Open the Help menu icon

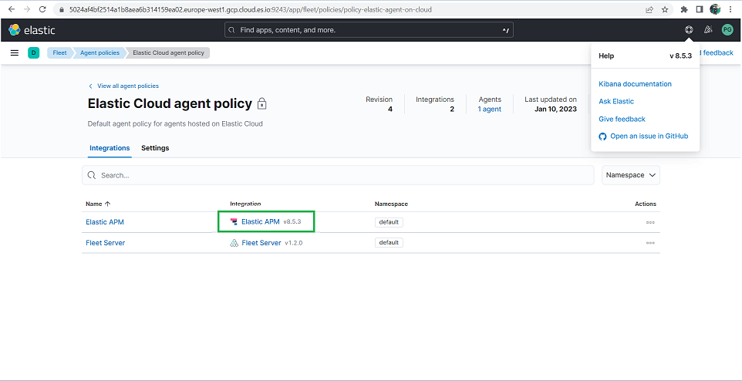[689, 30]
